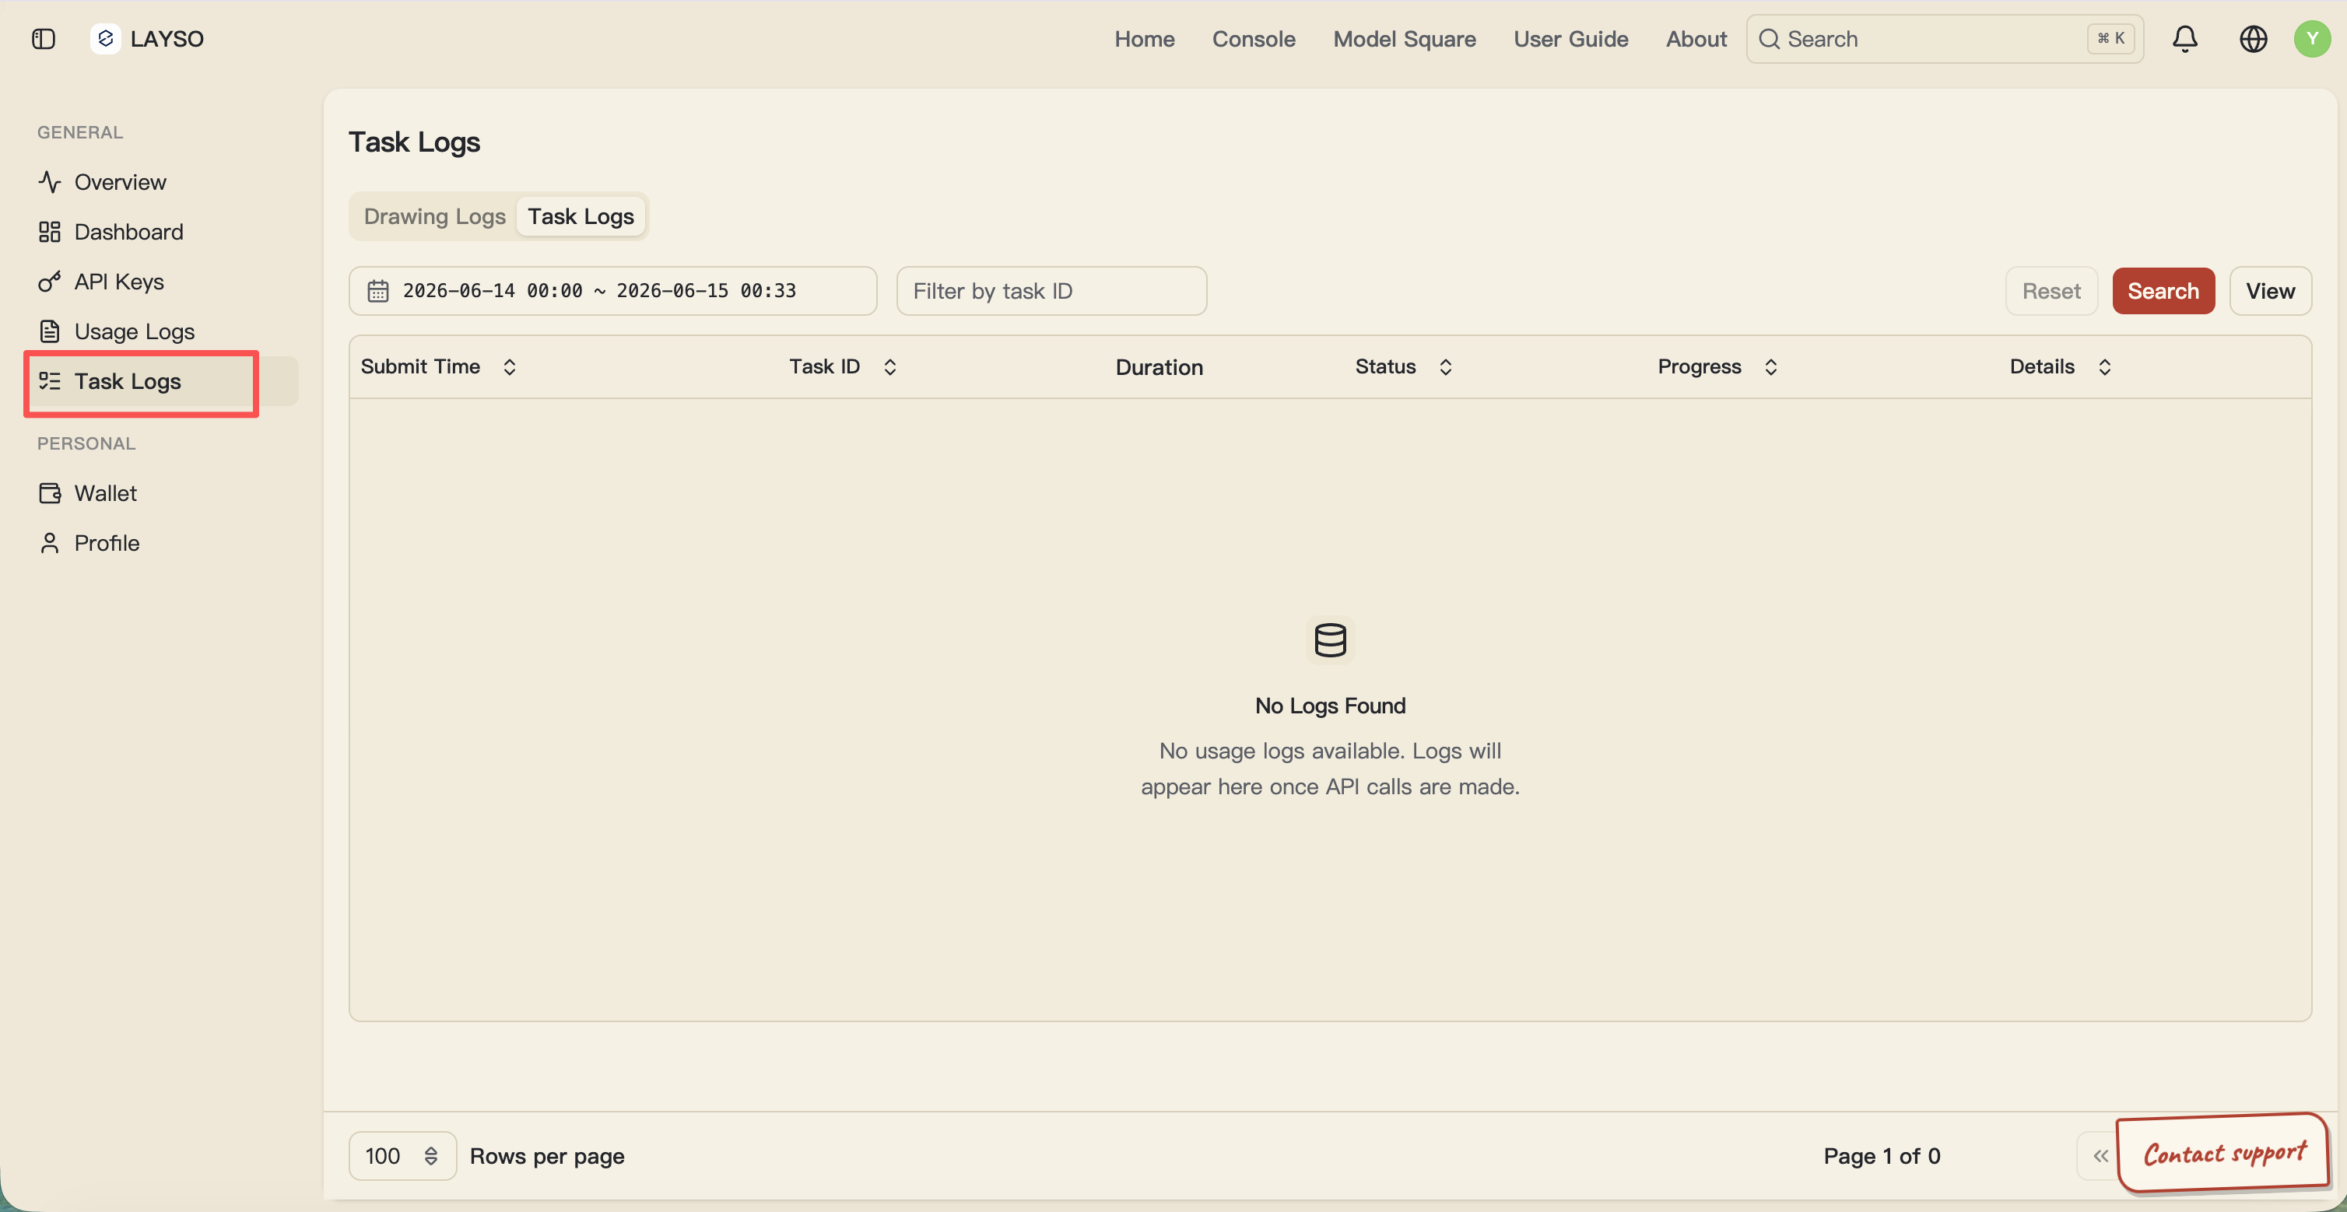This screenshot has height=1212, width=2347.
Task: Select the Task Logs tab
Action: [581, 215]
